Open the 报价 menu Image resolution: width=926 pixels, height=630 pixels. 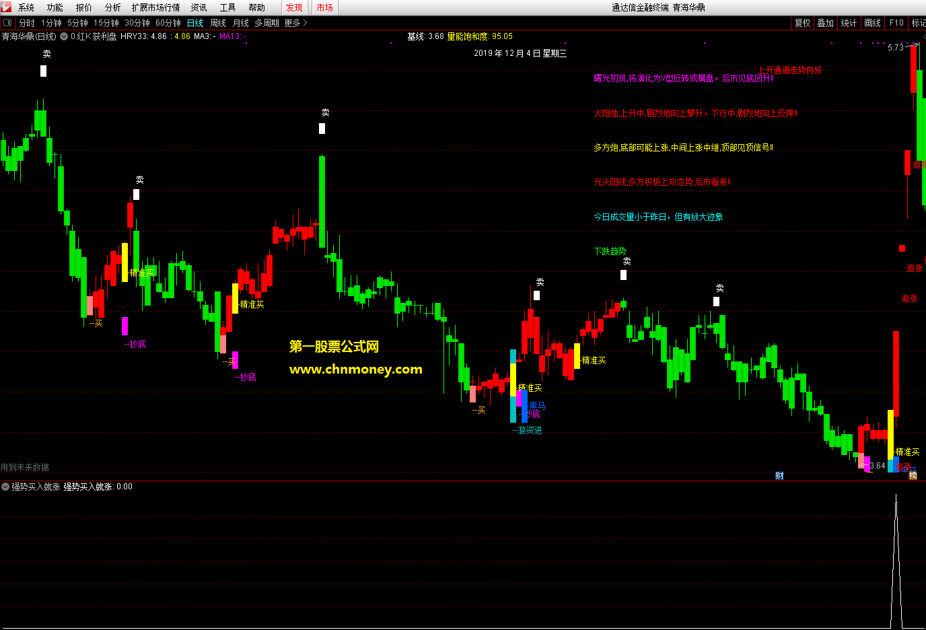point(84,7)
